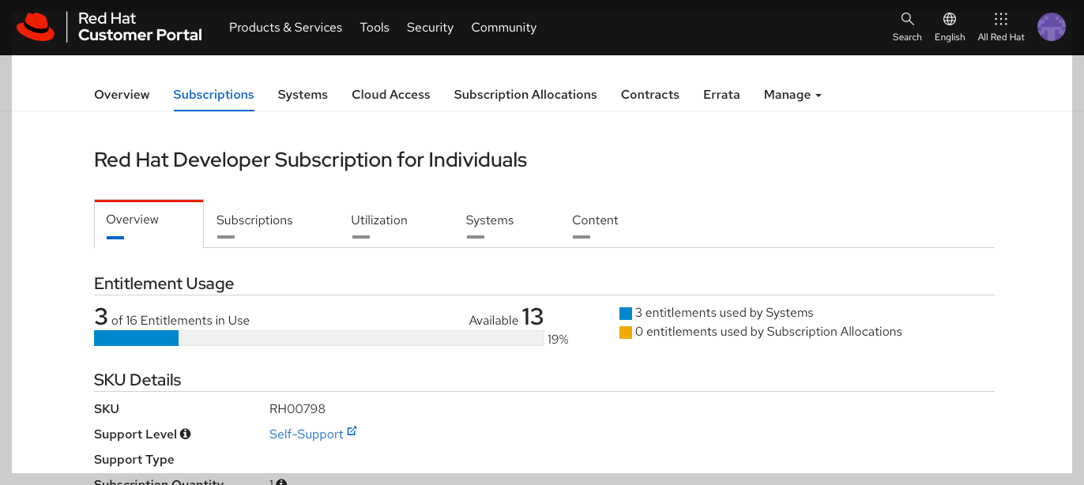This screenshot has height=485, width=1084.
Task: Click the Subscription Quantity info icon
Action: pos(280,482)
